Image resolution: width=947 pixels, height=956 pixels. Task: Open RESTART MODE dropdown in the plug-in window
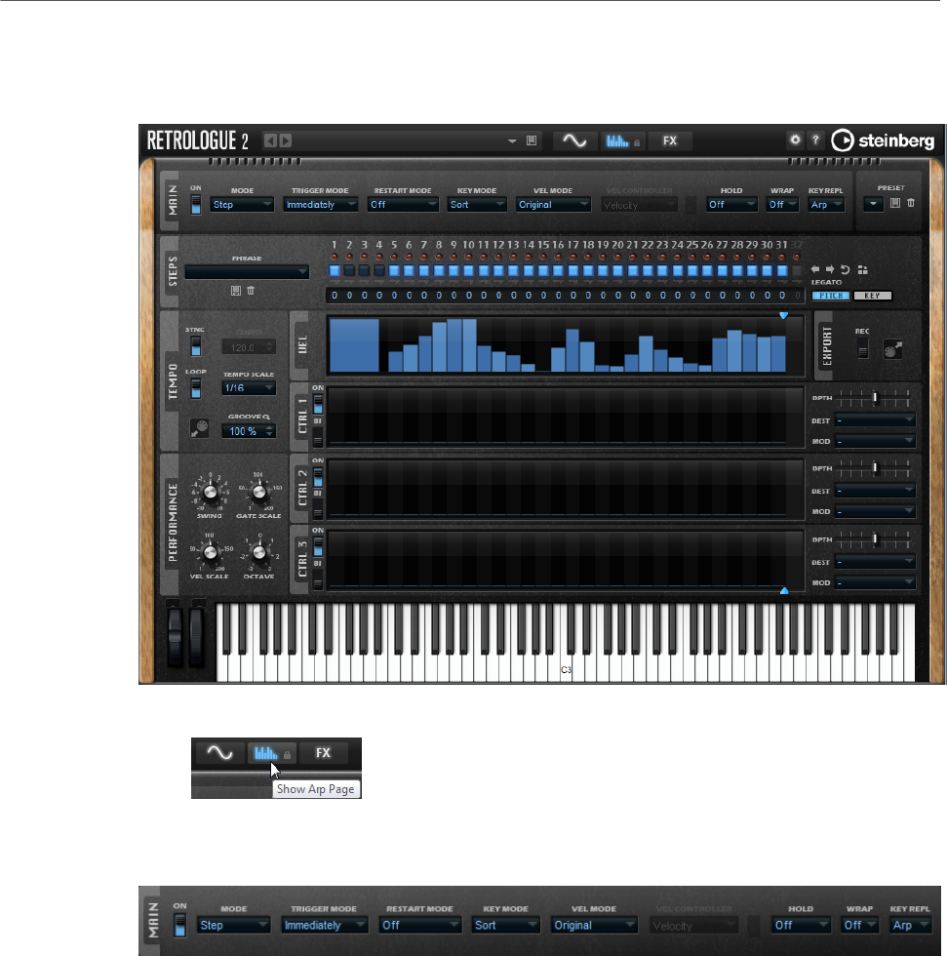[404, 205]
